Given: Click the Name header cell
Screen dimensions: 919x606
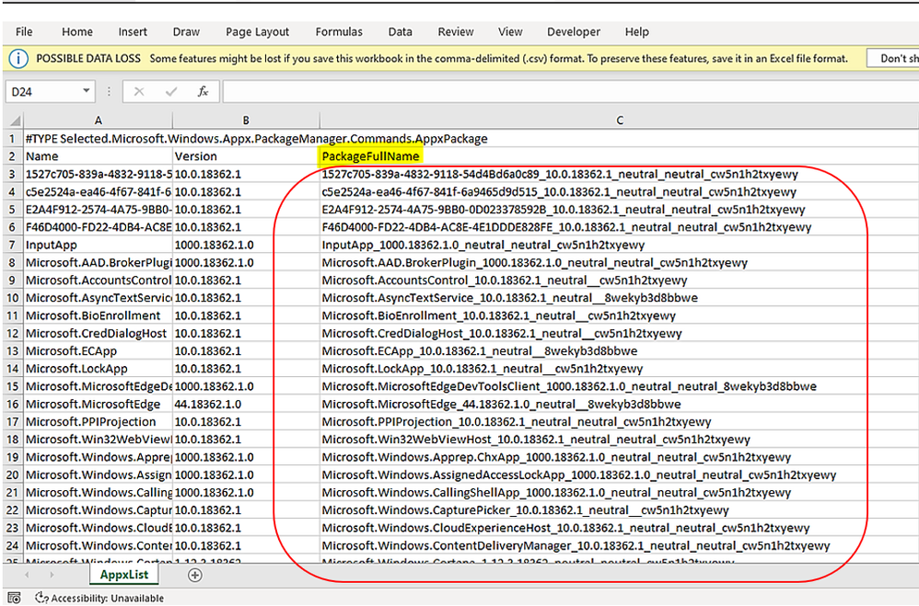Looking at the screenshot, I should click(98, 156).
